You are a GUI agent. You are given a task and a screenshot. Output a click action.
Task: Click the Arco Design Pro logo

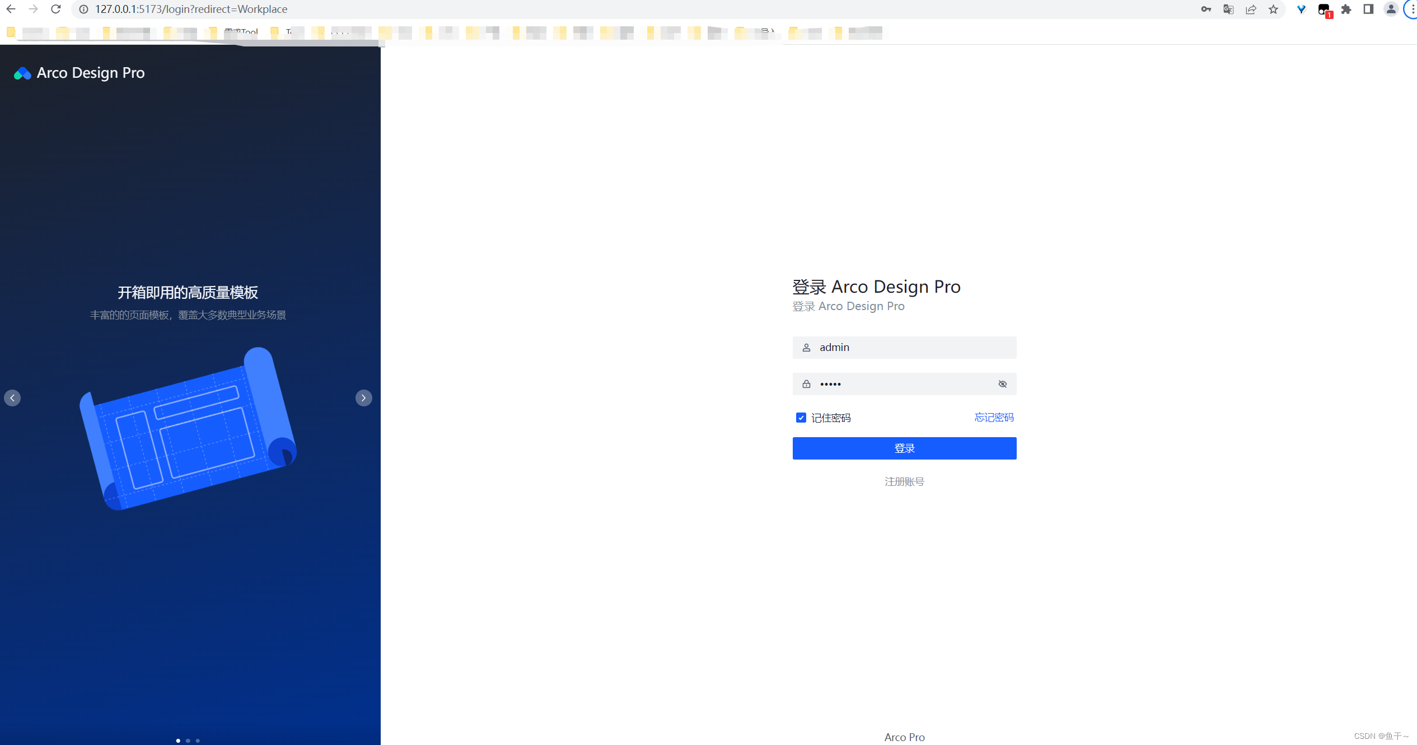(78, 73)
